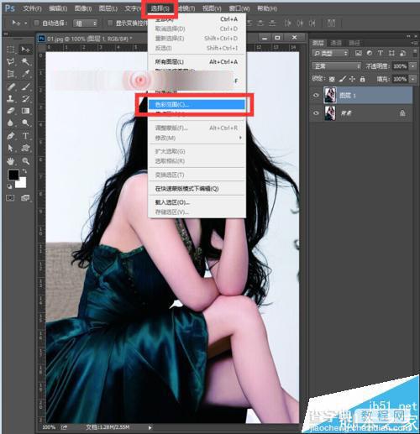This screenshot has width=420, height=434.
Task: Choose 在快速蒙版模式下编辑(Q)
Action: [197, 189]
